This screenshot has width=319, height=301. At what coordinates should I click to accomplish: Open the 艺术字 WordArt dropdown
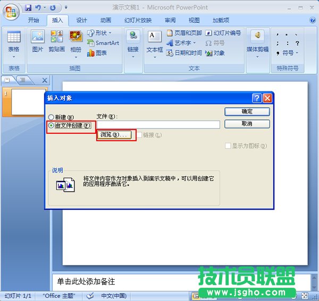(181, 43)
